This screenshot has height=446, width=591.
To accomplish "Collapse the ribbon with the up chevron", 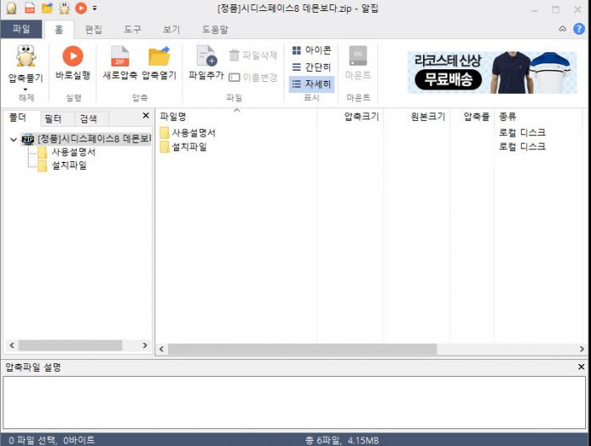I will (x=563, y=29).
